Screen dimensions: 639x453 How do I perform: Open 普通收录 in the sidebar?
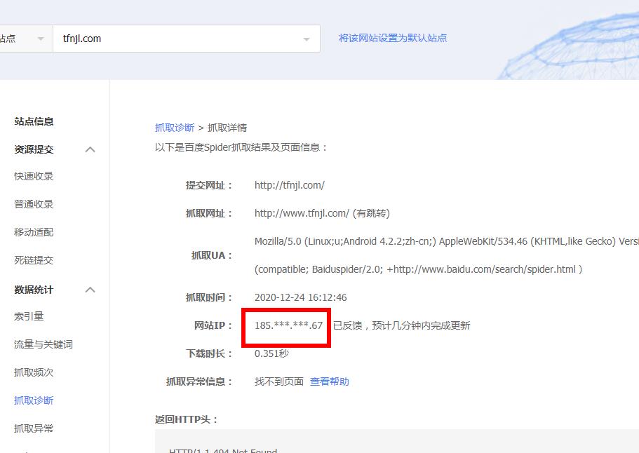(x=36, y=204)
